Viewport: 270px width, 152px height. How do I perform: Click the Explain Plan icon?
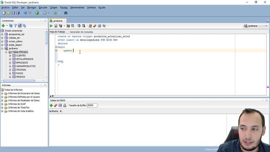click(x=60, y=26)
